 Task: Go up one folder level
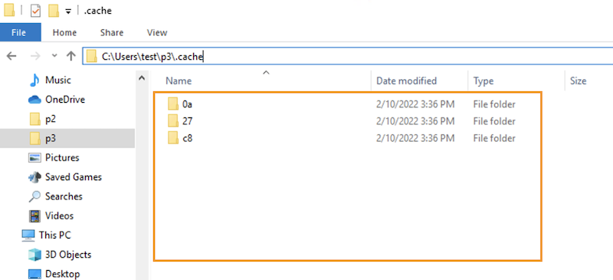point(70,56)
